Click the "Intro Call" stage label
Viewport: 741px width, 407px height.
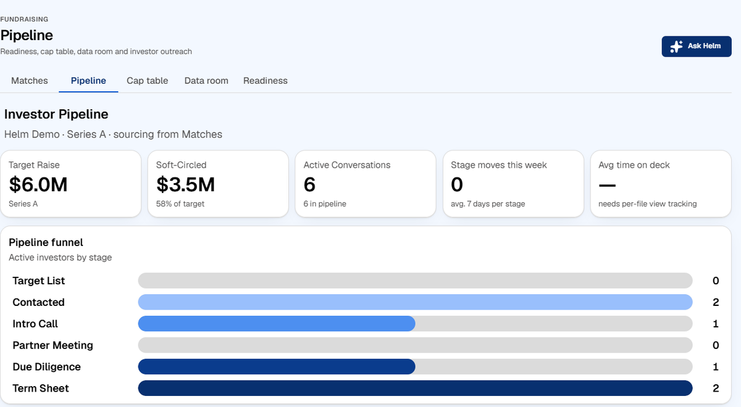click(x=35, y=324)
